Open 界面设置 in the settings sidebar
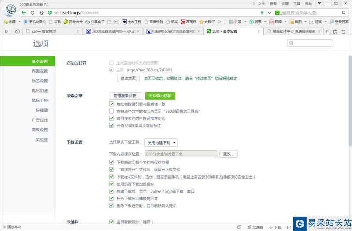This screenshot has height=231, width=352. 40,71
